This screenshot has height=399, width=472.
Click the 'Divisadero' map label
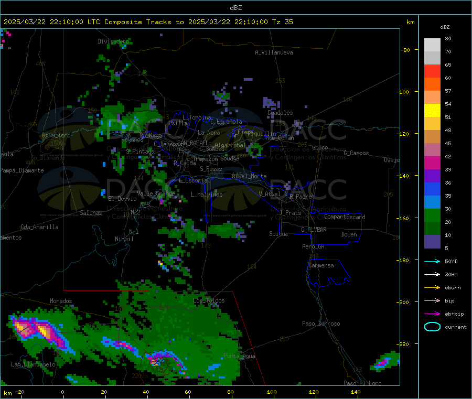113,41
